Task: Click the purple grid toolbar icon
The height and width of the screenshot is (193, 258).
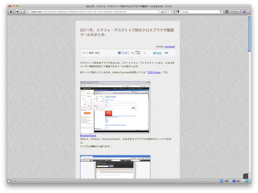Action: tap(244, 12)
